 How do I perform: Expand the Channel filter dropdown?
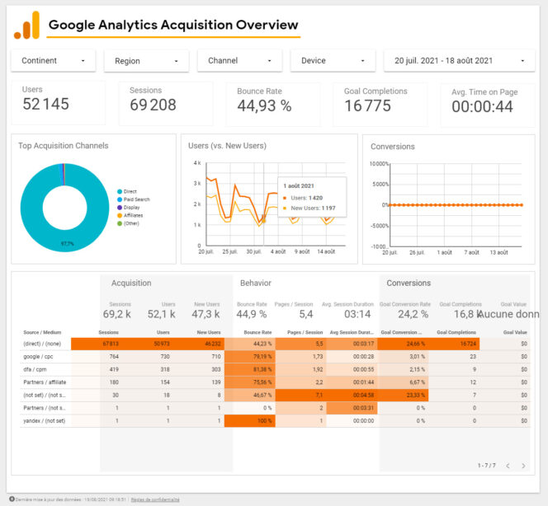240,61
